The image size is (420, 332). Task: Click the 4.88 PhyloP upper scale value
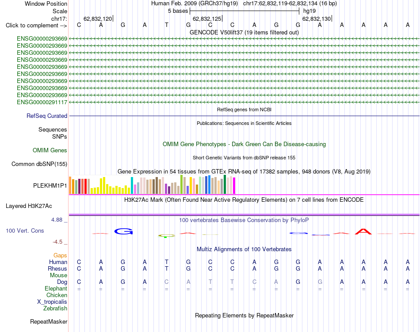click(57, 220)
